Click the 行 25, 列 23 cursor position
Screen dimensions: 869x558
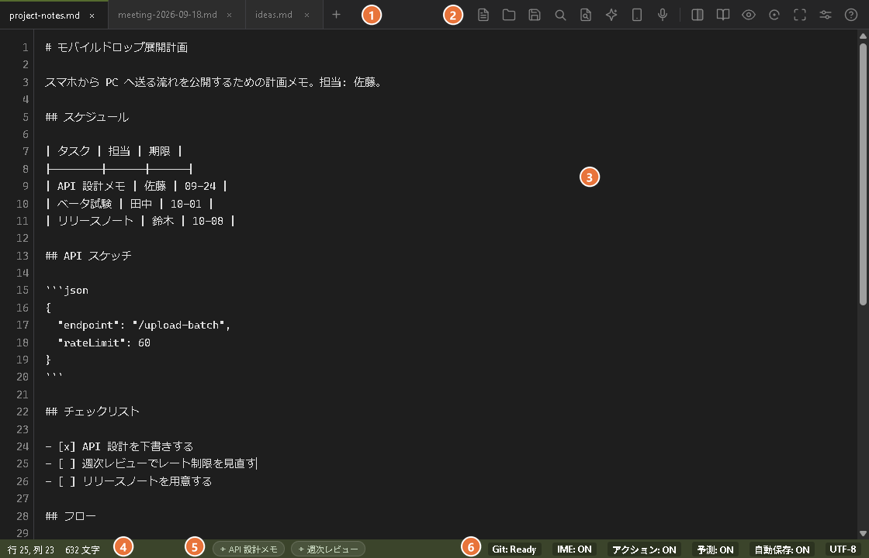coord(31,549)
